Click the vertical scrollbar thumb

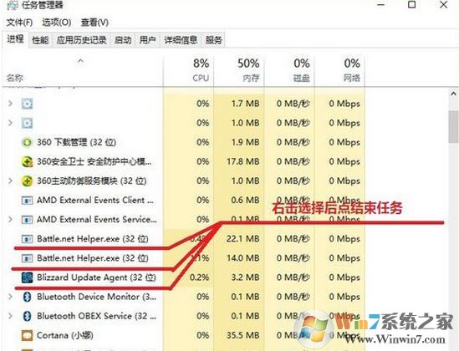click(x=453, y=127)
